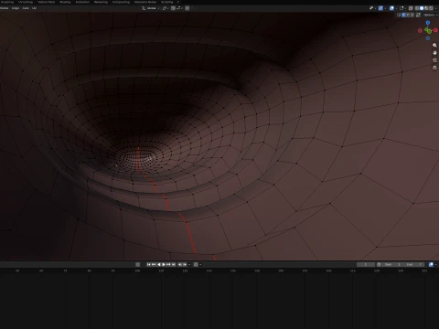Screen dimensions: 439x329
Task: Switch to the Shading workspace tab
Action: point(65,2)
